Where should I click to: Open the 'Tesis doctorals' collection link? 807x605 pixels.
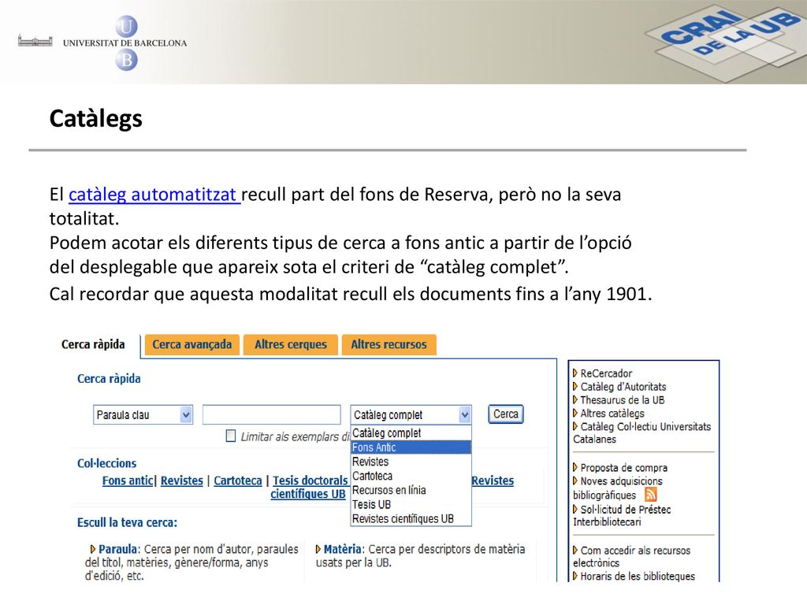[x=311, y=481]
